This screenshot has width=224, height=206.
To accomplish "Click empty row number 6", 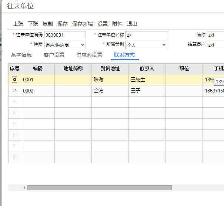I will [14, 135].
